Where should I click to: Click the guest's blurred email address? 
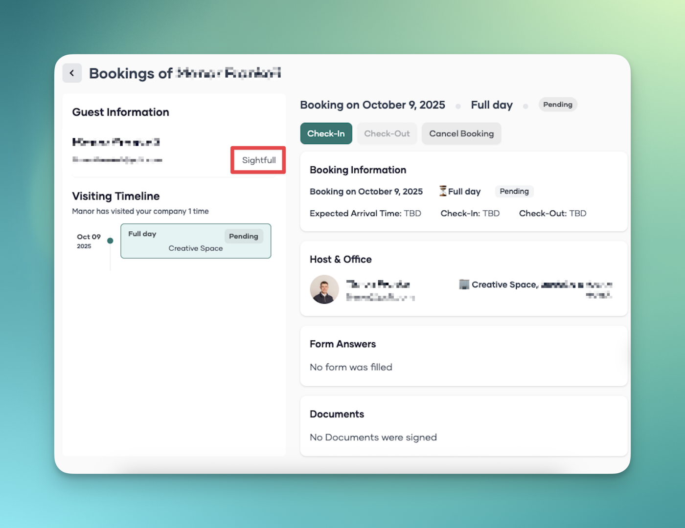[117, 160]
